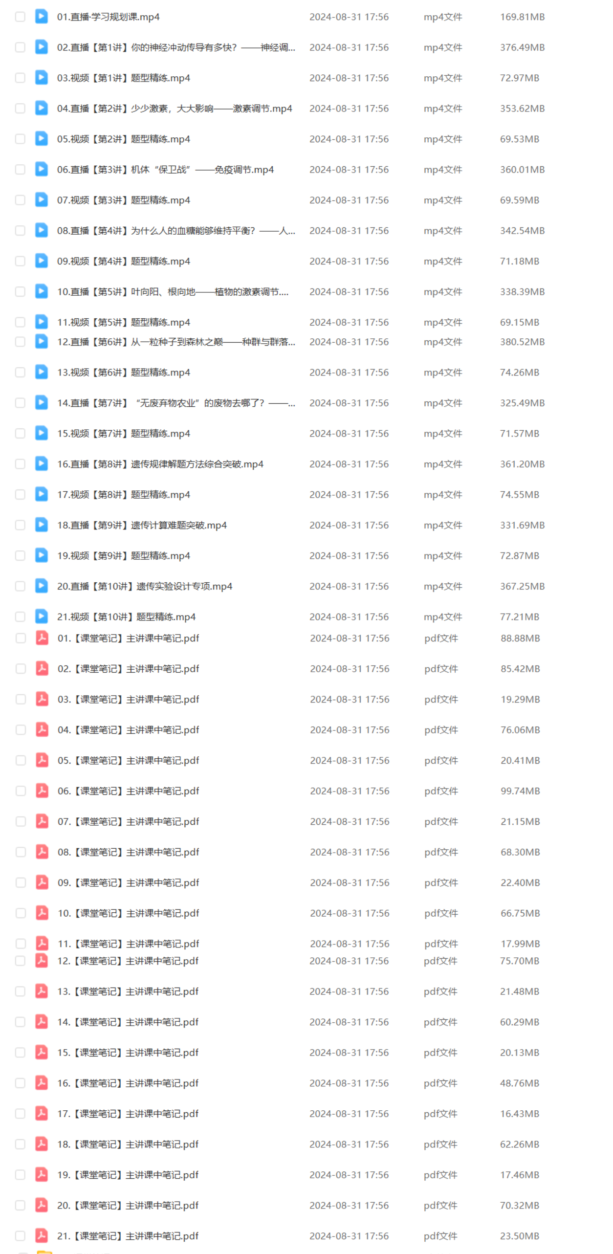Open 12.直播【第6讲】从一粒种子到森林之巅 file
The height and width of the screenshot is (1254, 613).
coord(176,342)
